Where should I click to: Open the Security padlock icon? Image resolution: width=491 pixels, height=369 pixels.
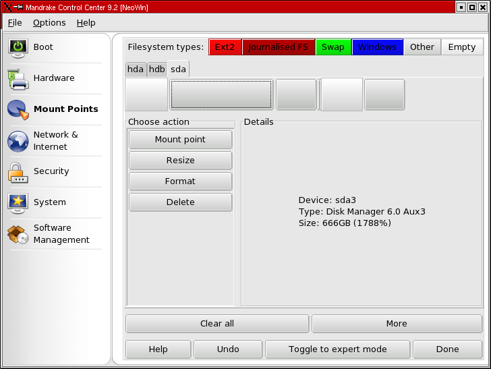[18, 173]
